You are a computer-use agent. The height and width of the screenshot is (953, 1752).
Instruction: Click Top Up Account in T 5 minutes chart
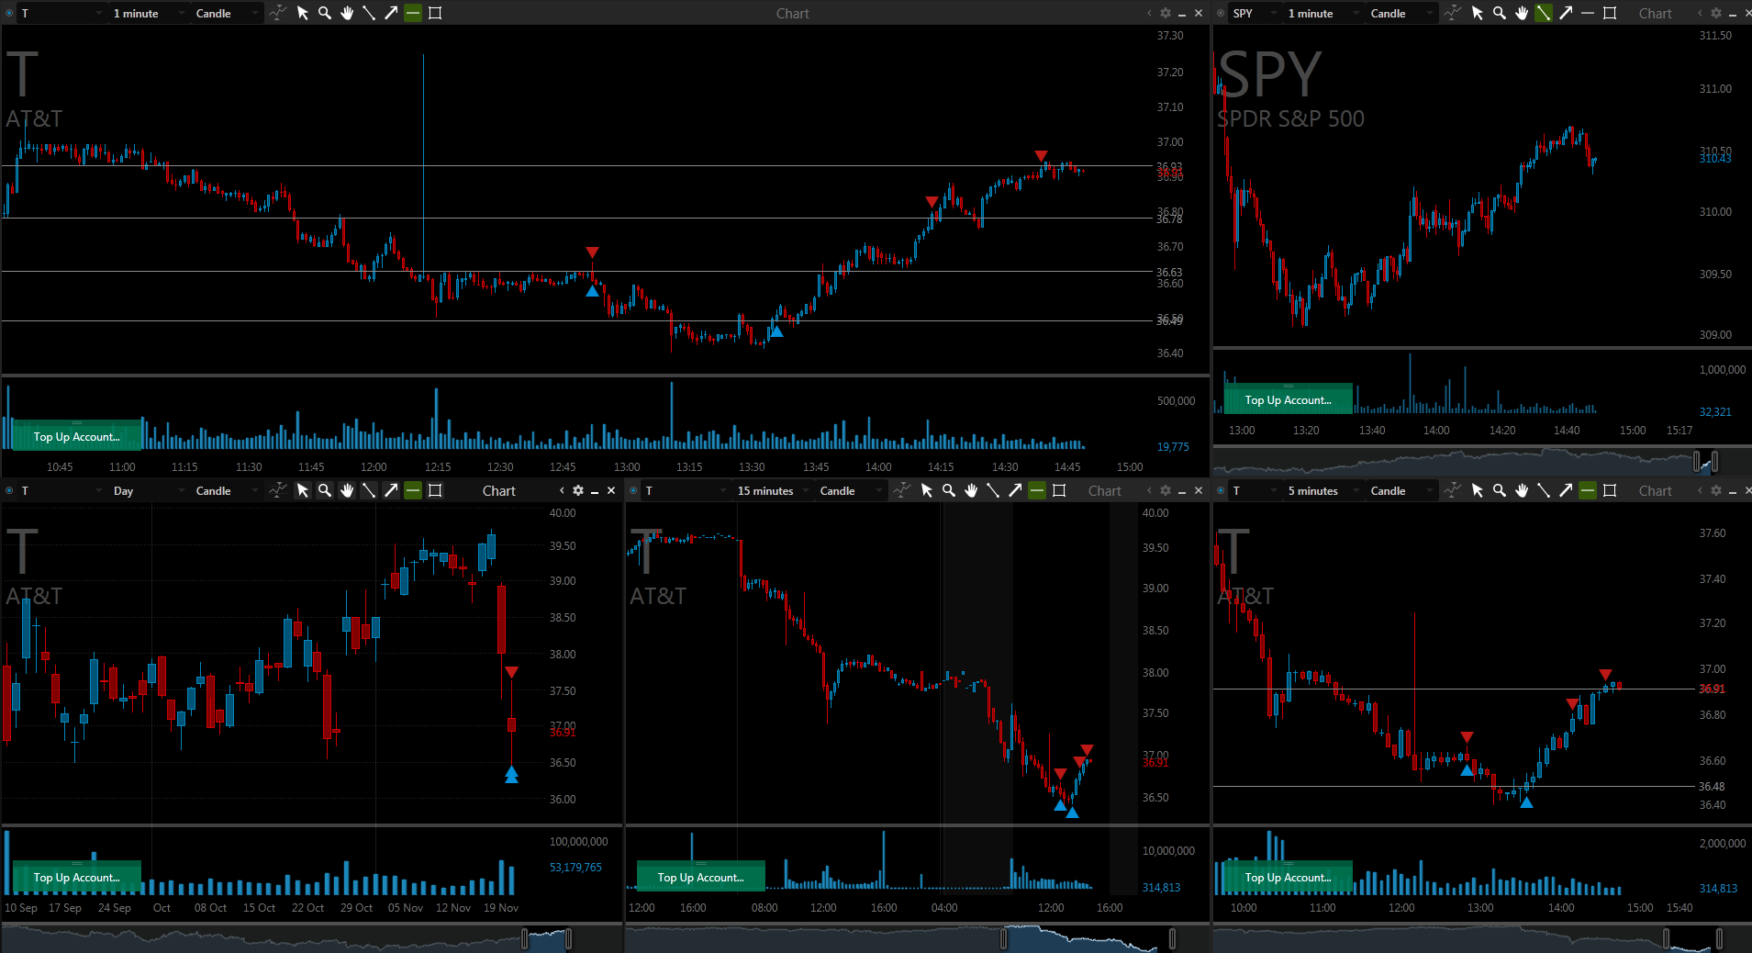tap(1288, 877)
